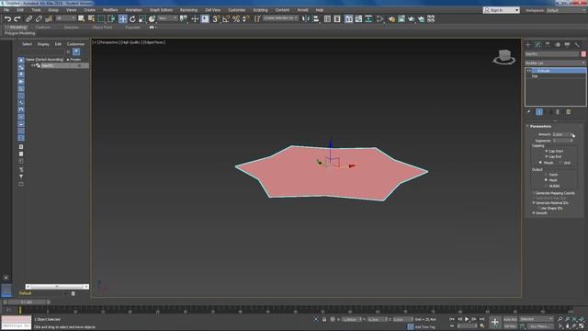This screenshot has width=588, height=331.
Task: Select the Extrude modifier in the stack
Action: pos(555,71)
